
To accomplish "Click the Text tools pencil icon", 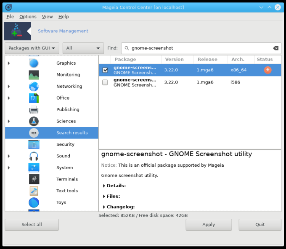I will coord(34,191).
